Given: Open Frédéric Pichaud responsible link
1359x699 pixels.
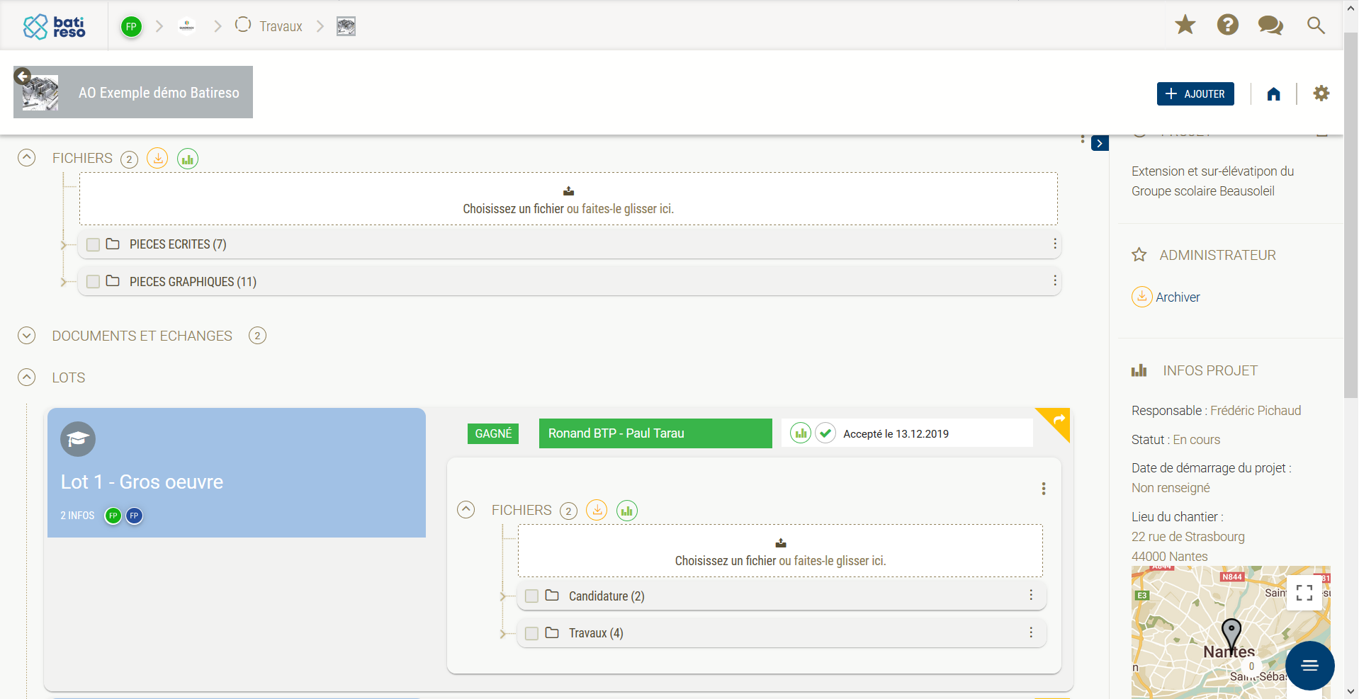Looking at the screenshot, I should point(1256,411).
